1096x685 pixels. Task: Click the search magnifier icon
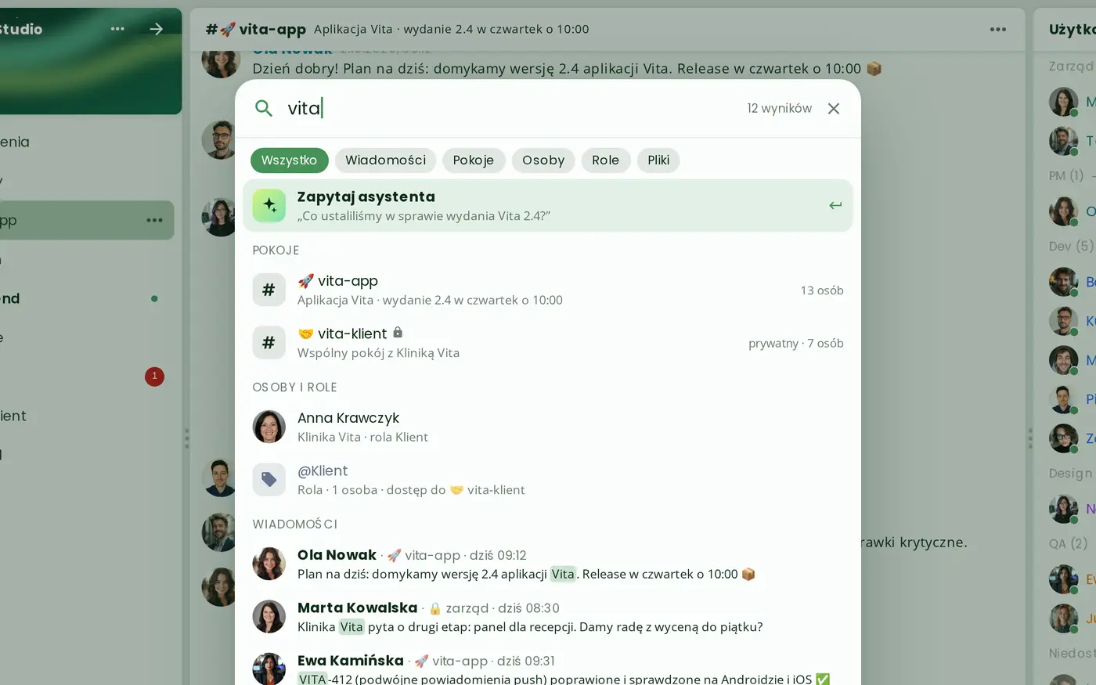[264, 108]
